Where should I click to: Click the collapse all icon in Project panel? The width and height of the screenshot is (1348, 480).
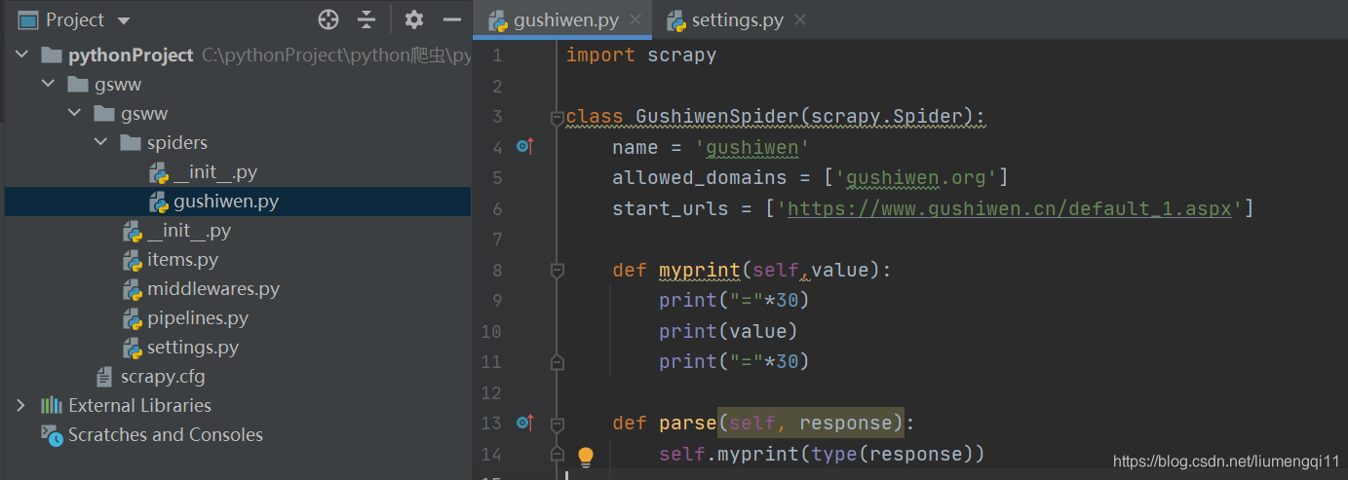[x=366, y=19]
